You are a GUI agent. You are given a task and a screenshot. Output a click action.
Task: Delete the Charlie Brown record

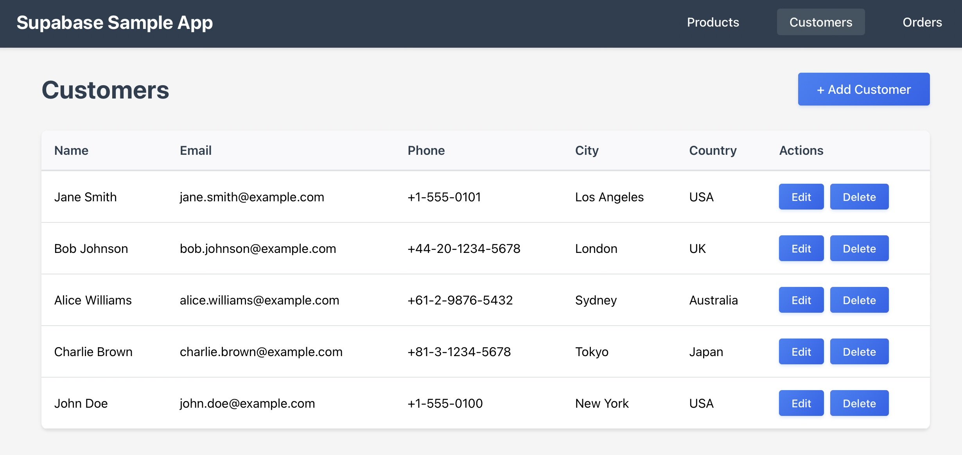[x=859, y=352]
